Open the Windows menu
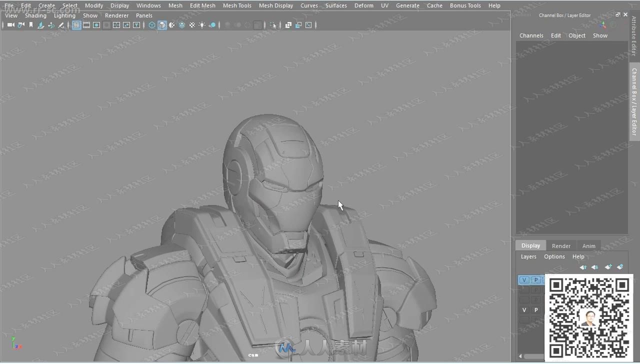640x364 pixels. coord(148,5)
